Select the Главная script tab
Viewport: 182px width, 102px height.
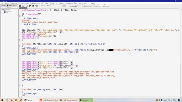23,8
